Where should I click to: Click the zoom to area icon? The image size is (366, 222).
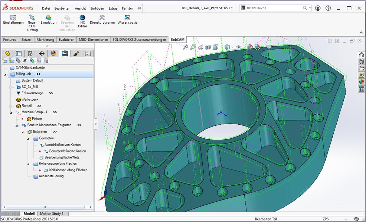193,47
